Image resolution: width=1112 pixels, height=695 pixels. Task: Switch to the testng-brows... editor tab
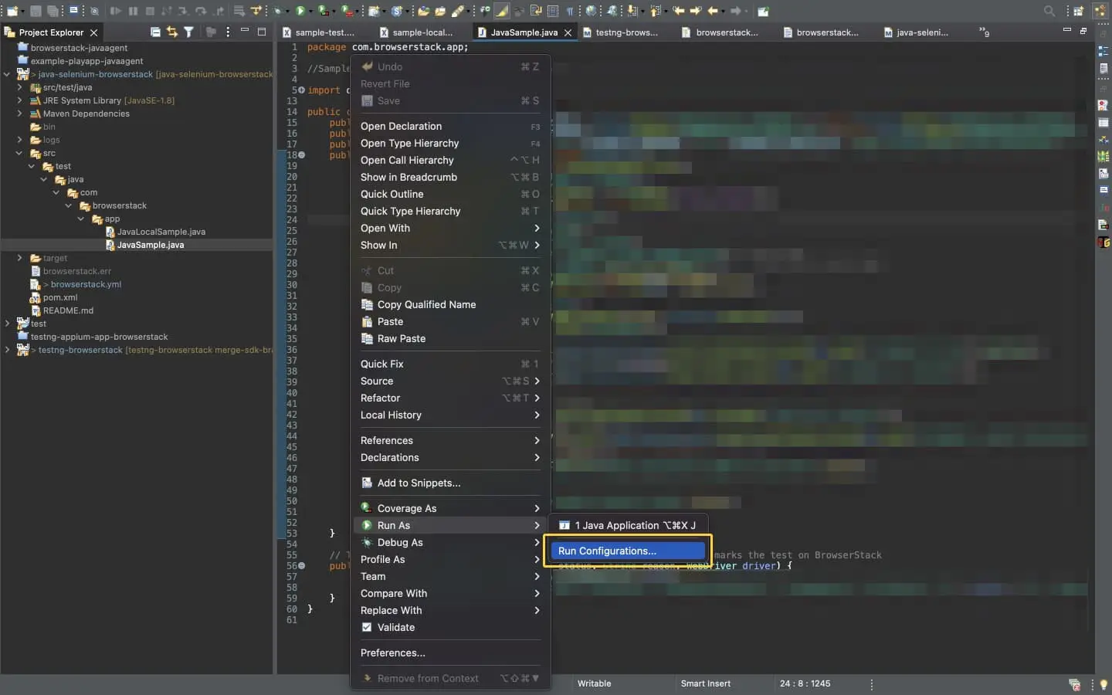[626, 32]
